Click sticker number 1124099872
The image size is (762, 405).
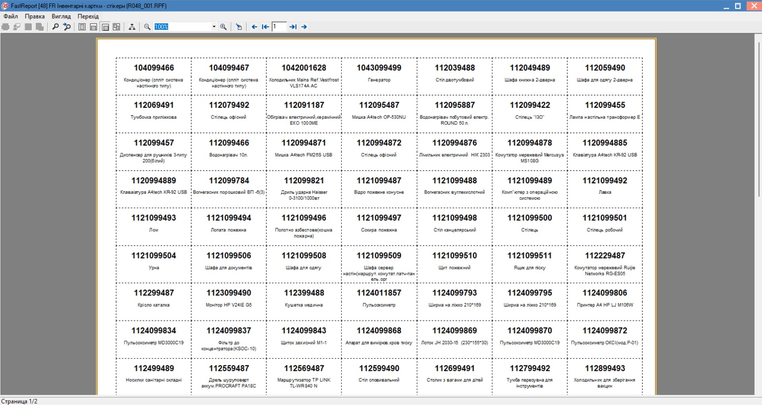click(x=605, y=331)
